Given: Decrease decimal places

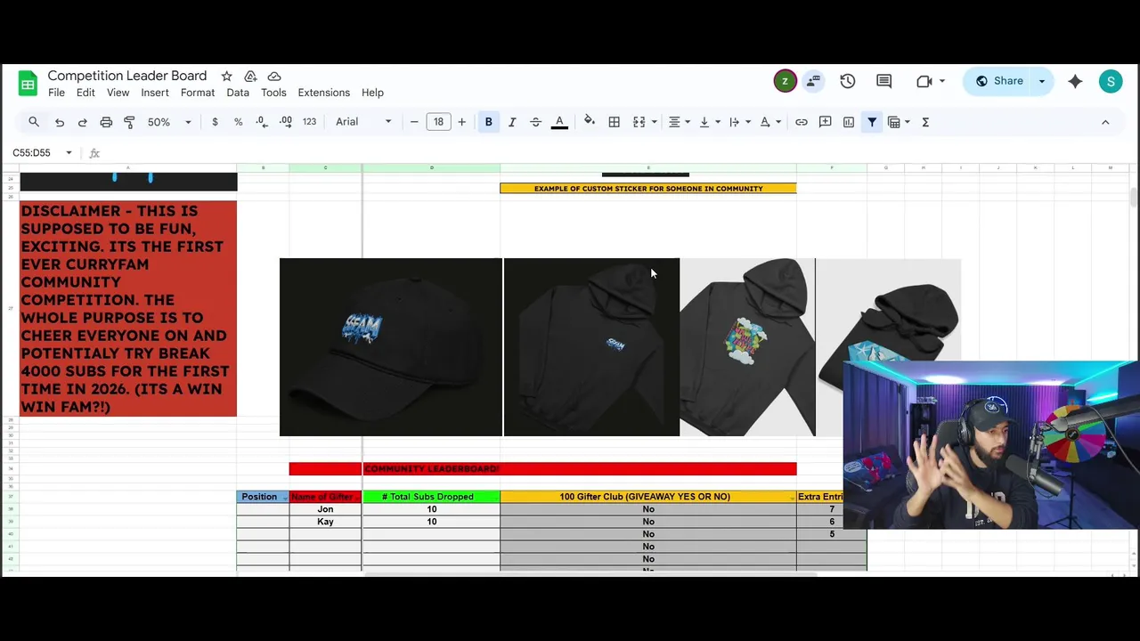Looking at the screenshot, I should [261, 122].
